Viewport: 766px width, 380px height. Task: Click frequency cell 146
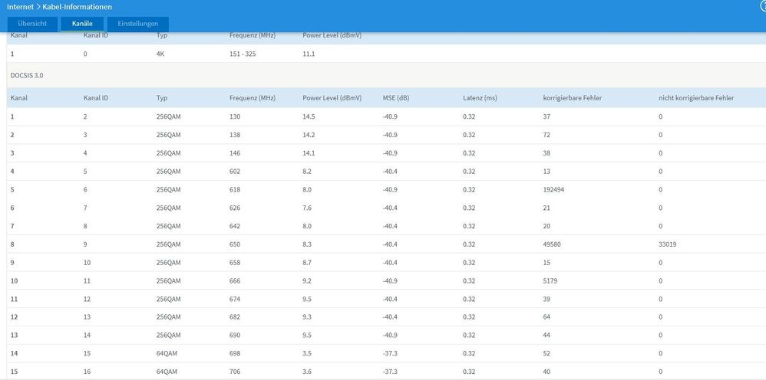click(x=235, y=153)
